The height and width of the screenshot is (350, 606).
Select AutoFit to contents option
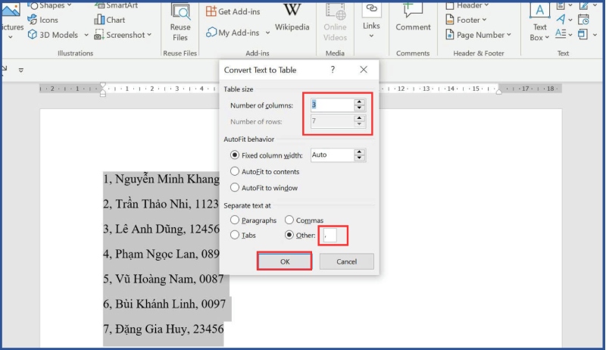pos(235,172)
